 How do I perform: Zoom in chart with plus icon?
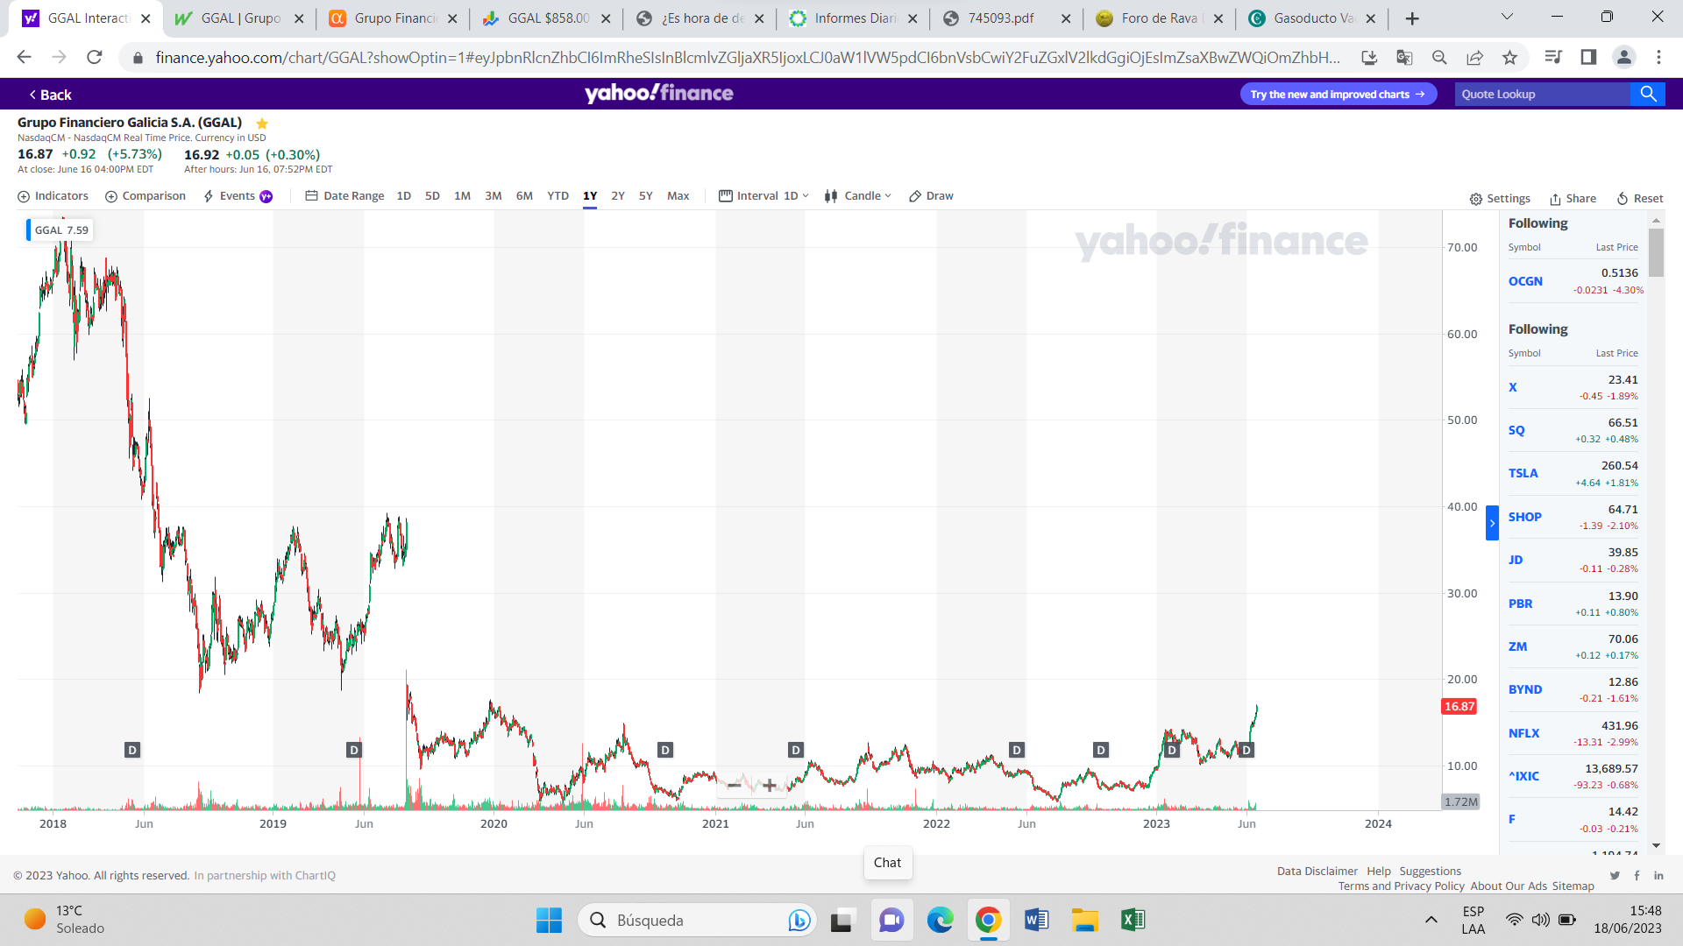coord(770,786)
